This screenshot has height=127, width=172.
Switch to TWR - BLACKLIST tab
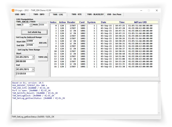point(95,15)
